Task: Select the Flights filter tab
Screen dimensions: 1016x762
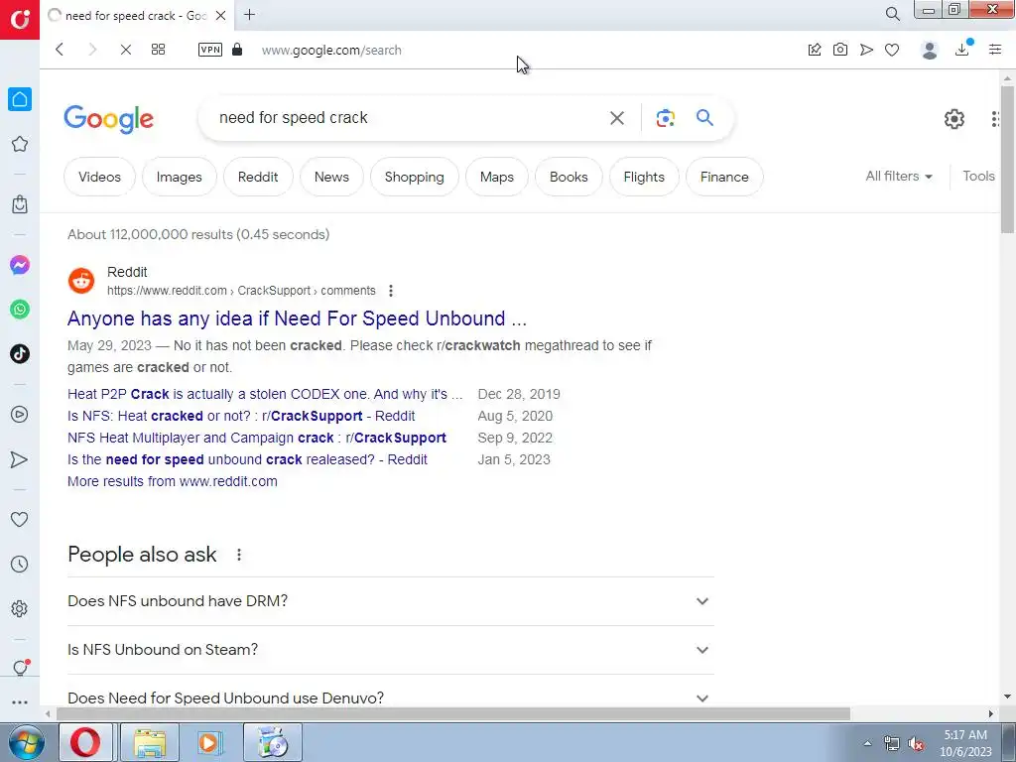Action: (x=644, y=177)
